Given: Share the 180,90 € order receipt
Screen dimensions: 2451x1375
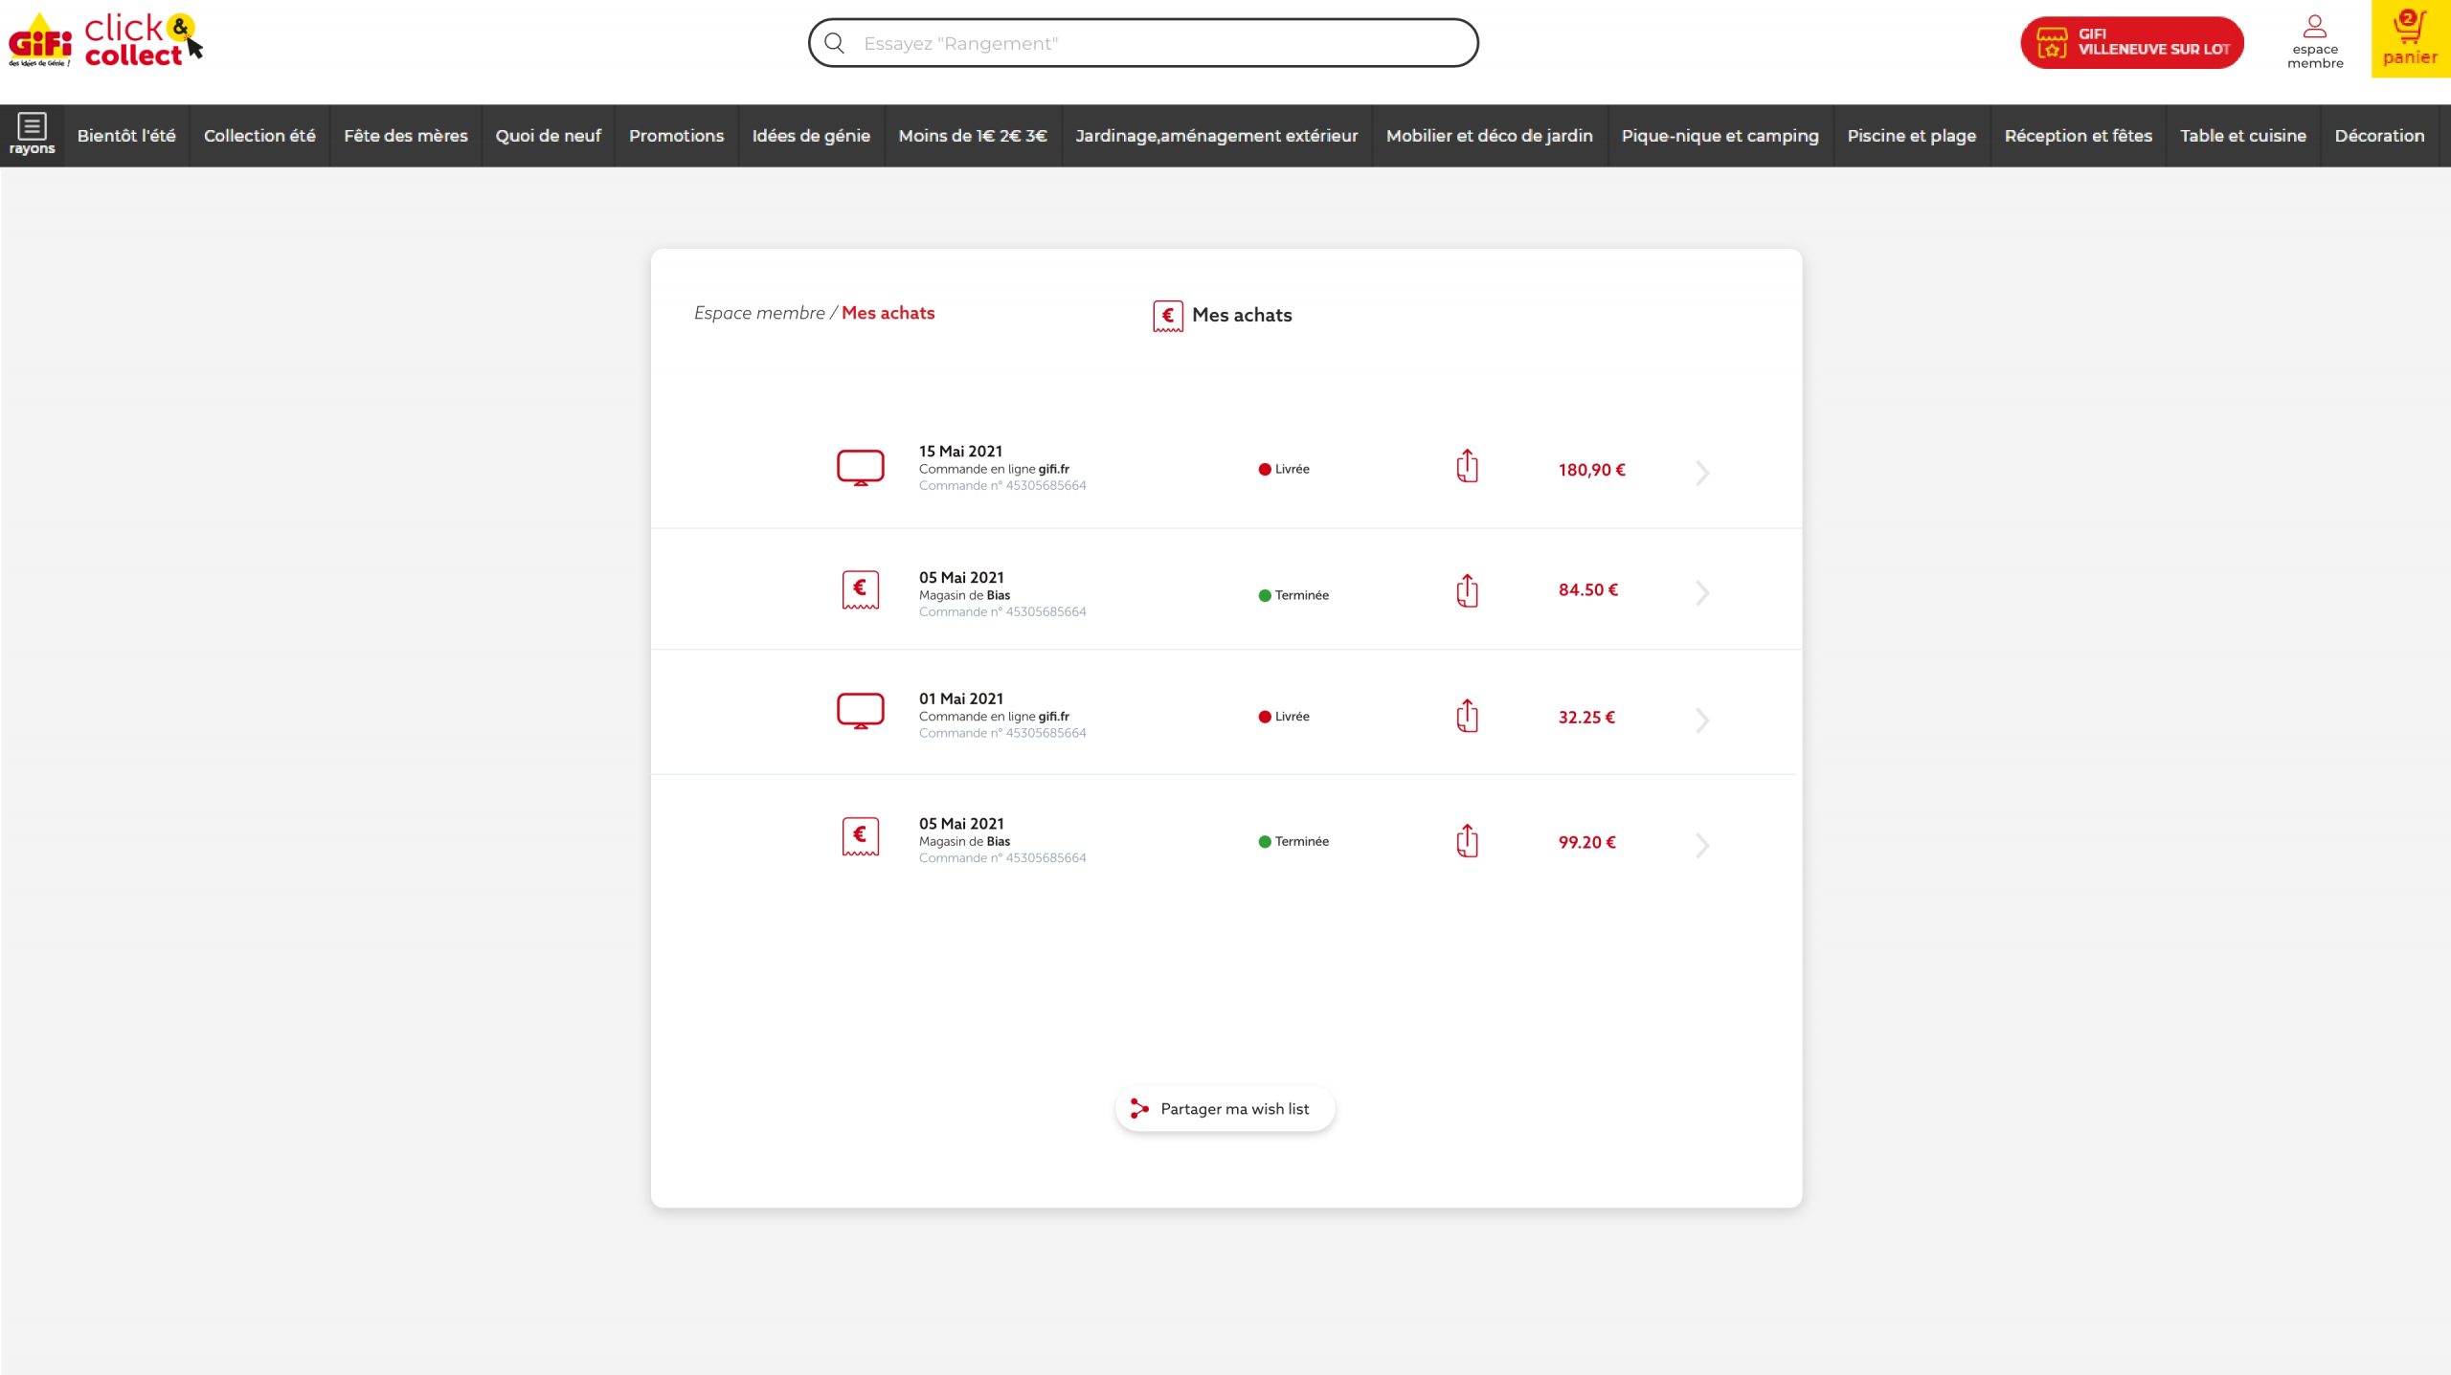Looking at the screenshot, I should coord(1467,467).
